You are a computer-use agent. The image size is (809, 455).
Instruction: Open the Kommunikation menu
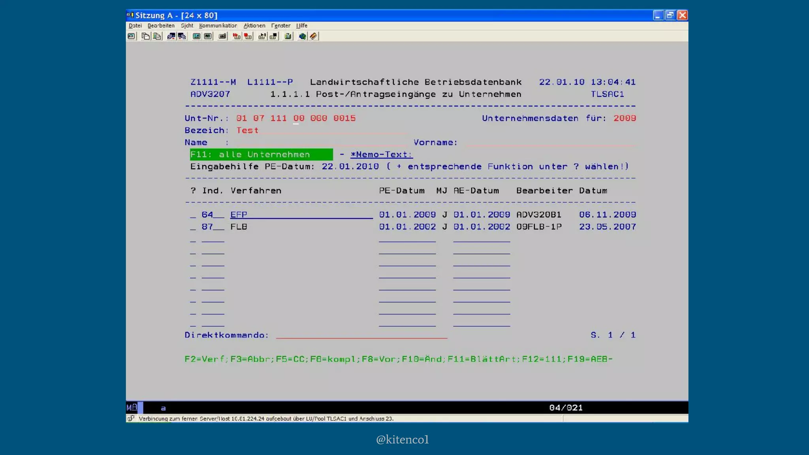point(218,26)
